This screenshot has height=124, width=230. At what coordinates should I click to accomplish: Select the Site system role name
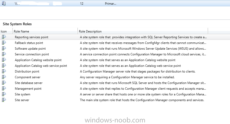coord(23,94)
